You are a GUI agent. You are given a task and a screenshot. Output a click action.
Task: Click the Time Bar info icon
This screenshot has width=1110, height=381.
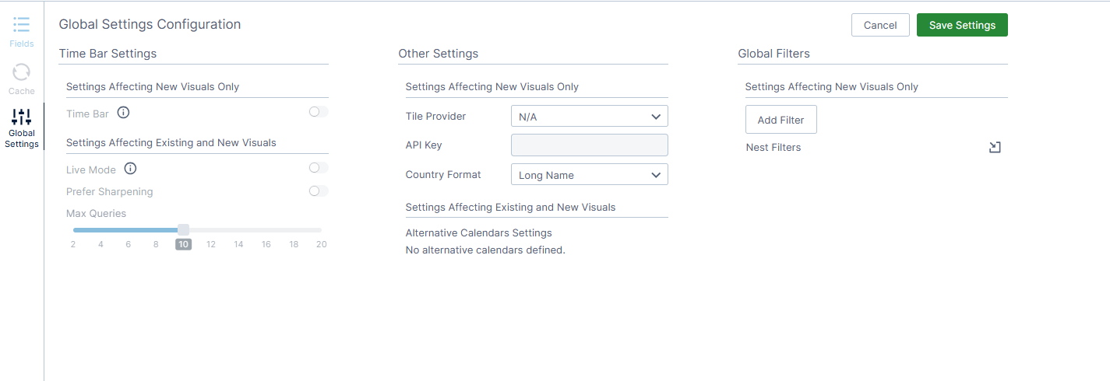123,113
